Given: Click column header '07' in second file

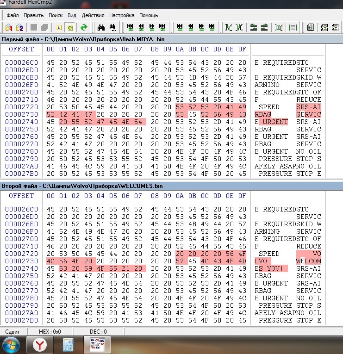Looking at the screenshot, I should (138, 196).
